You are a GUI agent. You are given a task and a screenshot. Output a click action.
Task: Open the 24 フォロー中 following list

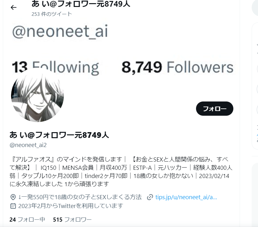point(27,220)
